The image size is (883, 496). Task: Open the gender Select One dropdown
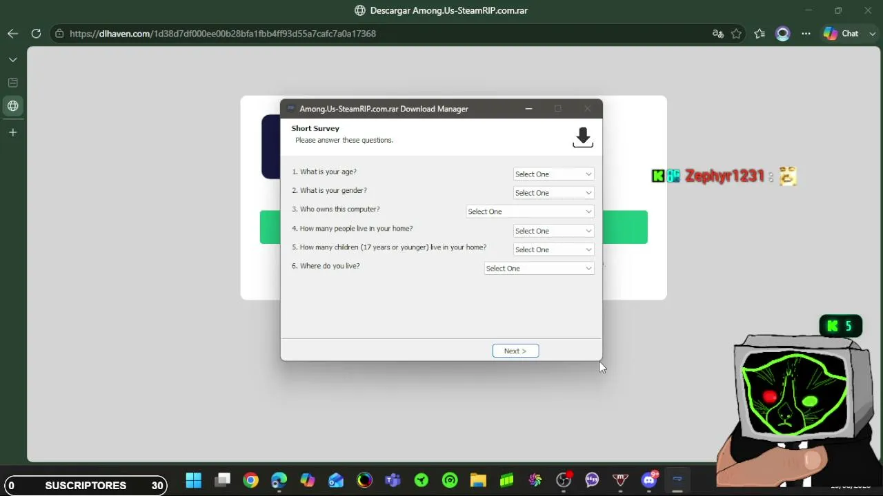click(553, 193)
